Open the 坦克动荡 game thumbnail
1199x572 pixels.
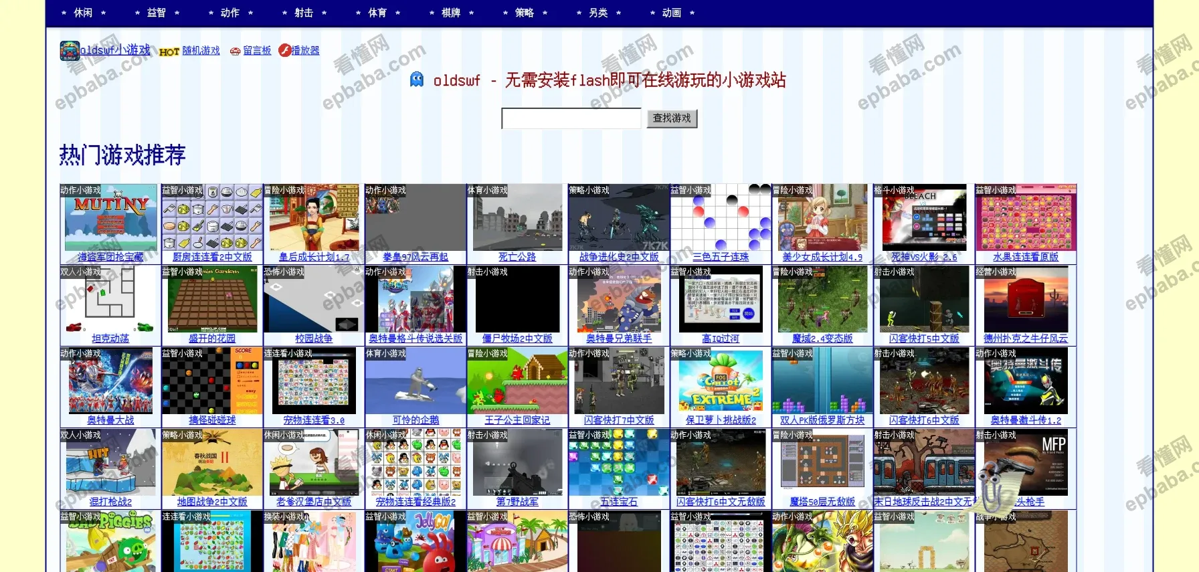pyautogui.click(x=110, y=300)
